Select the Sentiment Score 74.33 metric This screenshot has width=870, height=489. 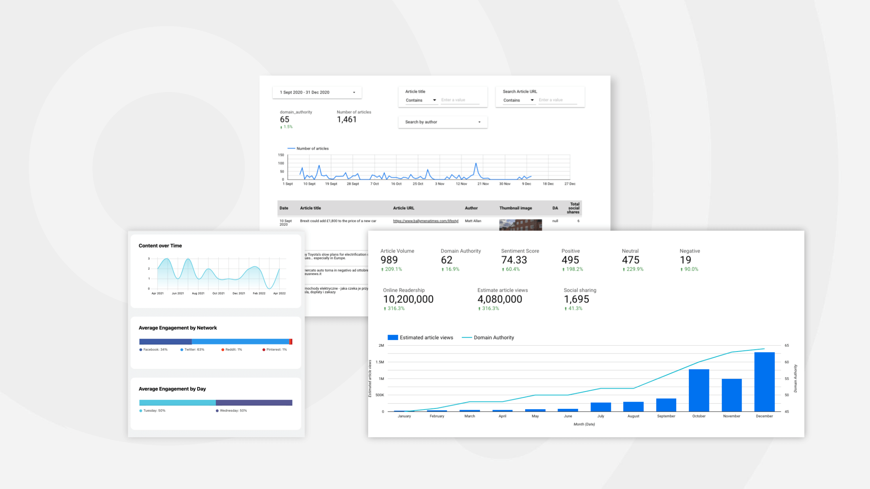520,260
